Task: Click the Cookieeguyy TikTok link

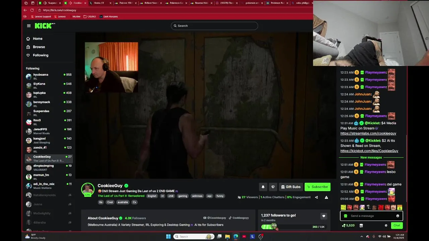Action: (x=239, y=218)
